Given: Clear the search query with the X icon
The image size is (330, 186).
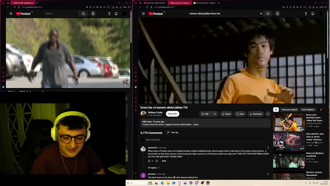Looking at the screenshot, I should tap(261, 14).
